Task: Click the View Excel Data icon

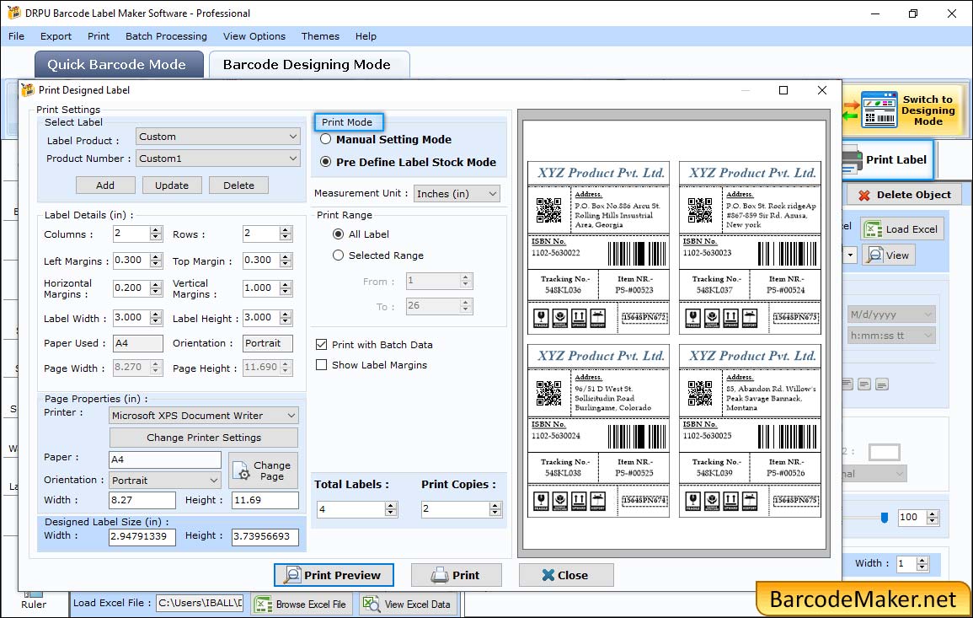Action: pyautogui.click(x=371, y=604)
